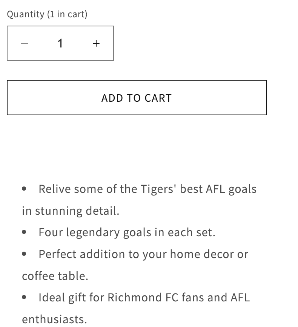Click the bullet dot before "Ideal gift"
298x327 pixels.
pyautogui.click(x=24, y=297)
